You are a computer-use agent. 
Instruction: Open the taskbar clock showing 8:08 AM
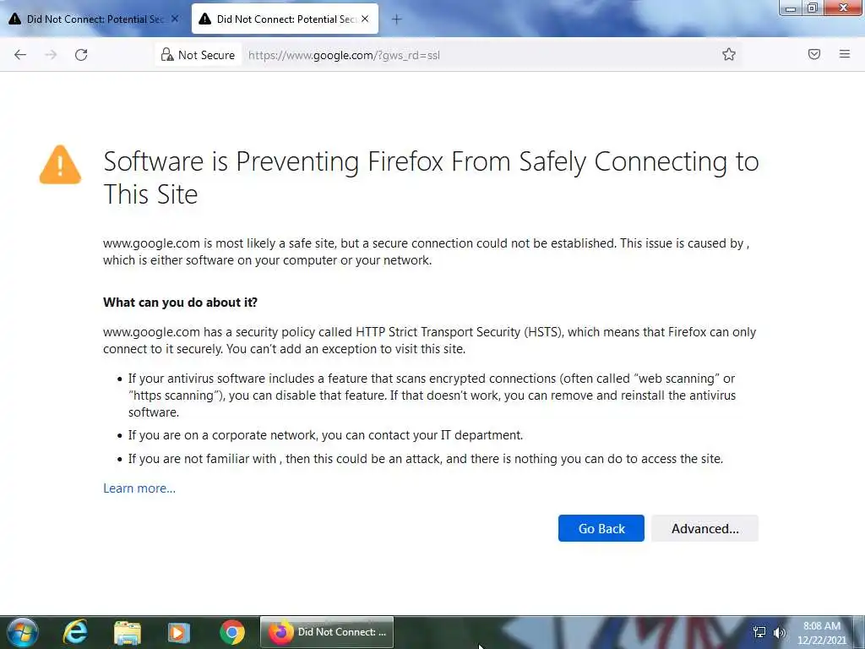coord(822,632)
